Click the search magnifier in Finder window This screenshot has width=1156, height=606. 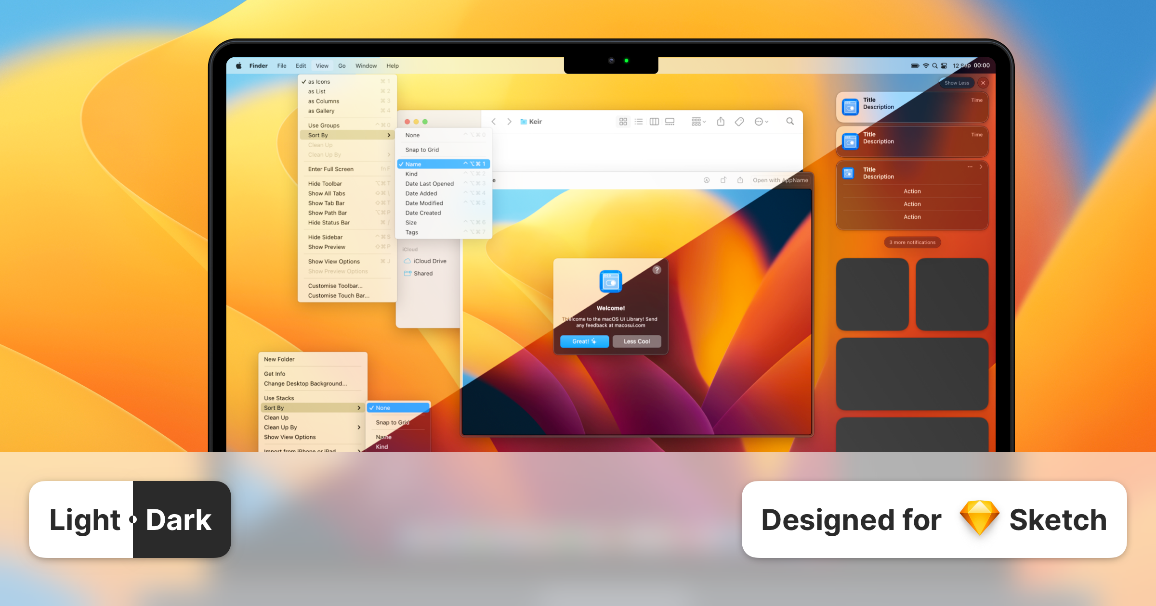(790, 121)
